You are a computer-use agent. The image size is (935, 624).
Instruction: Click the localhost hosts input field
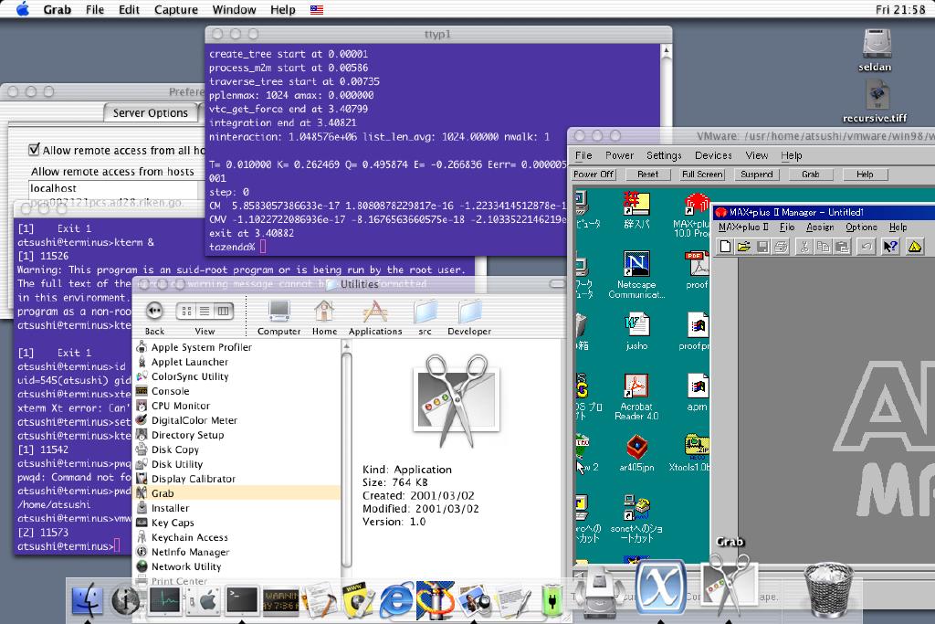(x=113, y=188)
